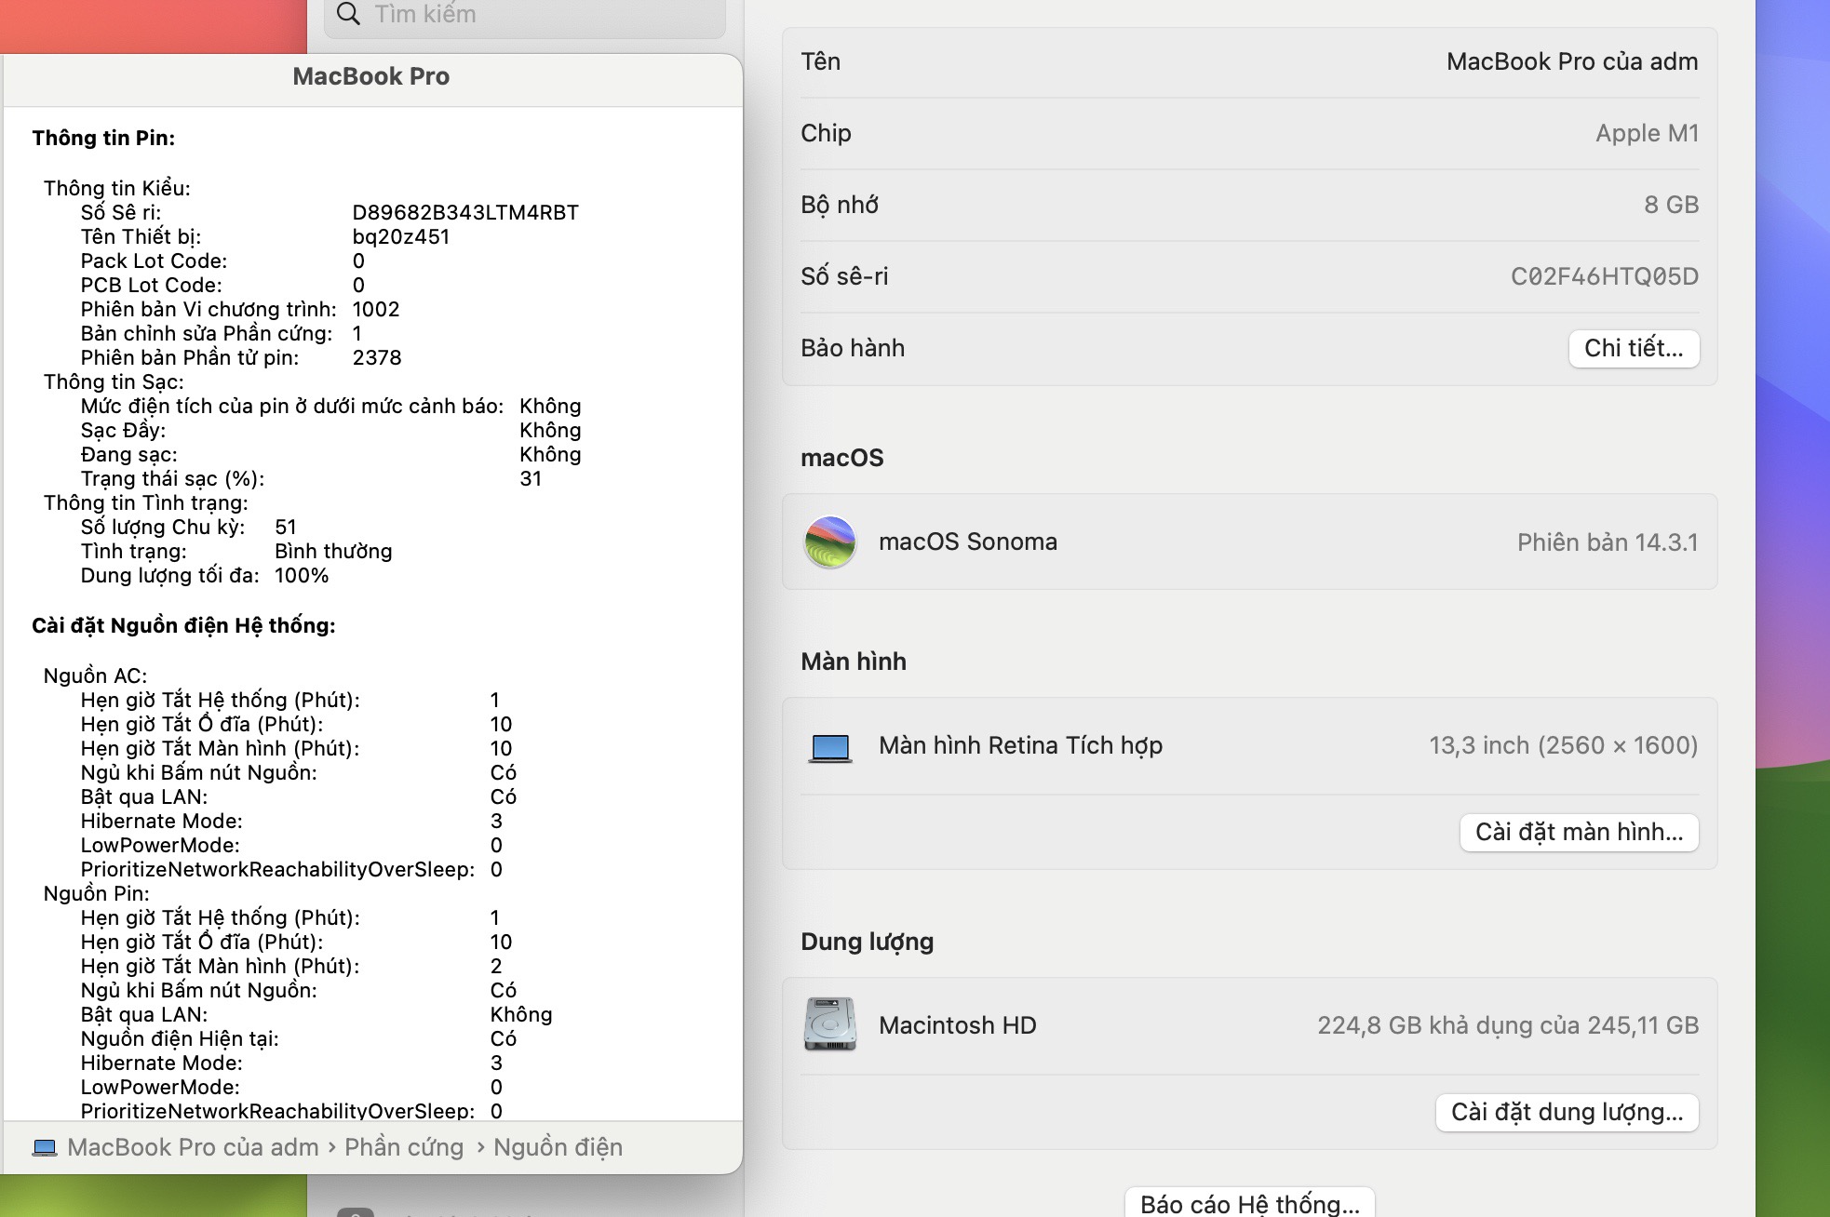This screenshot has height=1217, width=1830.
Task: Click chip value Apple M1
Action: coord(1647,133)
